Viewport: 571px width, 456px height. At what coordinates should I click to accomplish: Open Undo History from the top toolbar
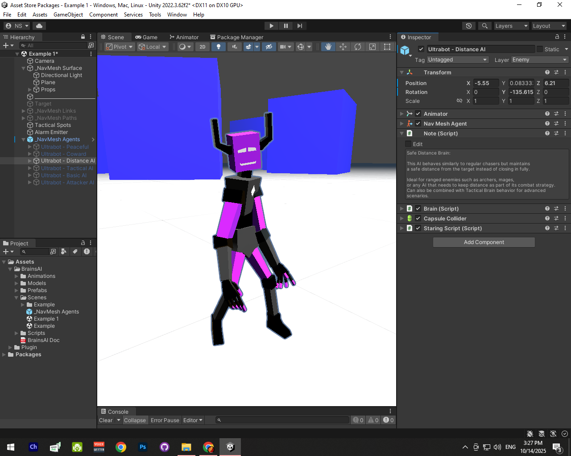pos(469,26)
